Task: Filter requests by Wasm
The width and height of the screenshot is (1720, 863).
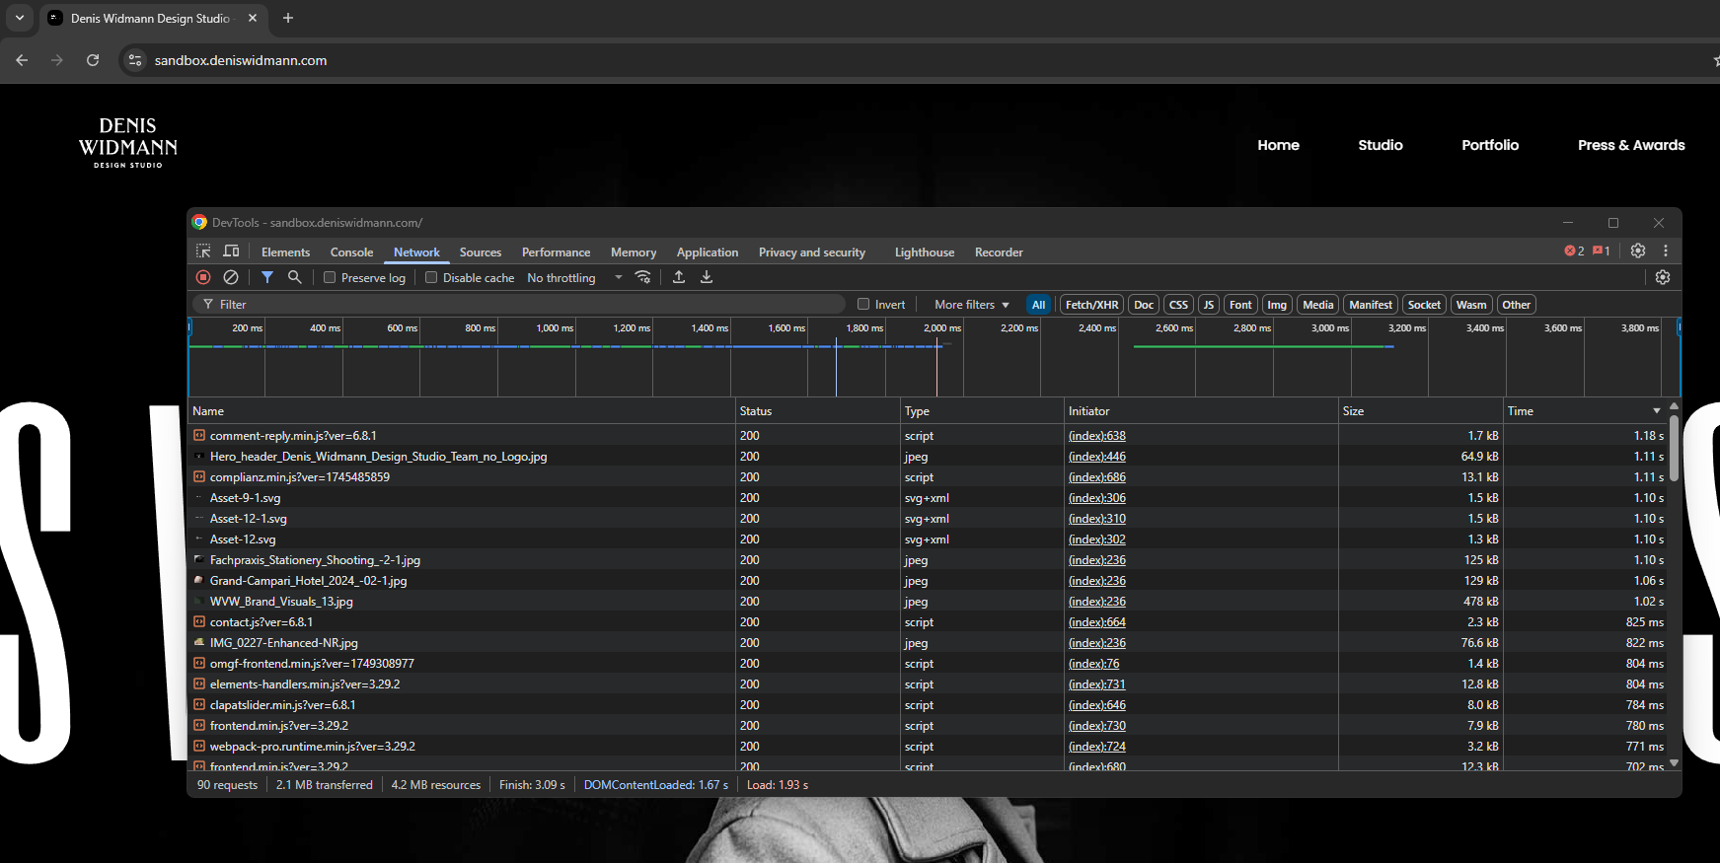Action: [1471, 305]
